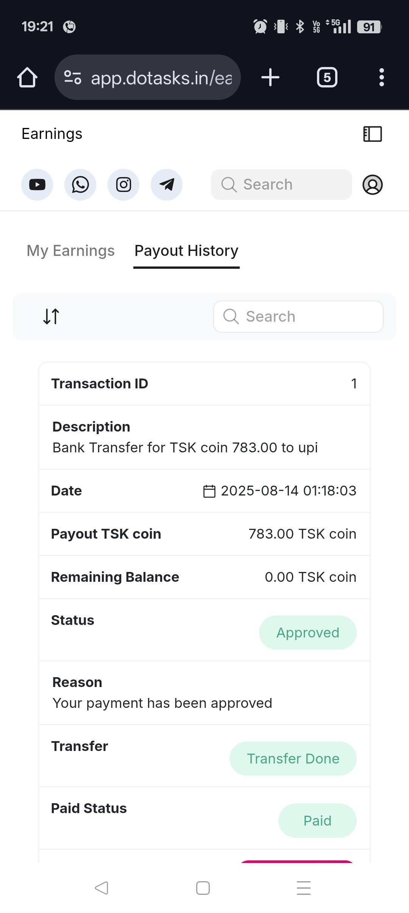409x913 pixels.
Task: Tap the browser home icon
Action: click(27, 78)
